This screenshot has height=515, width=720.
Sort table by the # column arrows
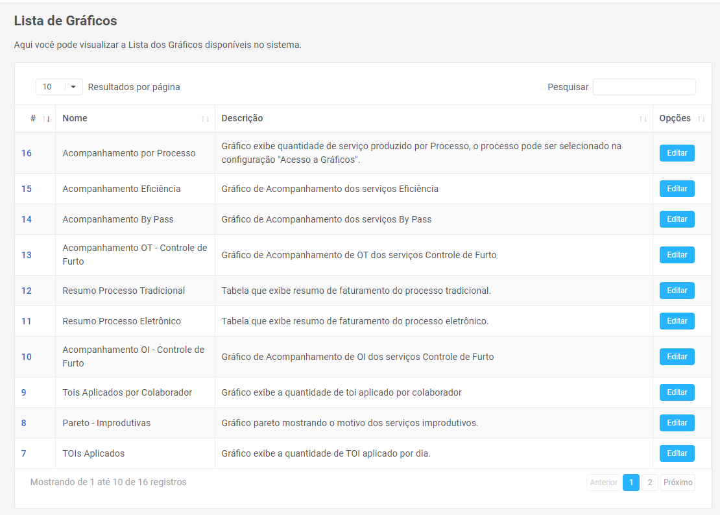click(46, 119)
